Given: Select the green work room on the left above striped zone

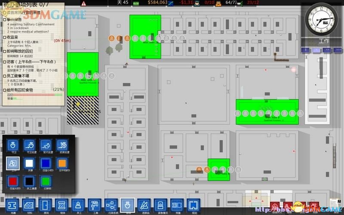Looking at the screenshot, I should [83, 74].
